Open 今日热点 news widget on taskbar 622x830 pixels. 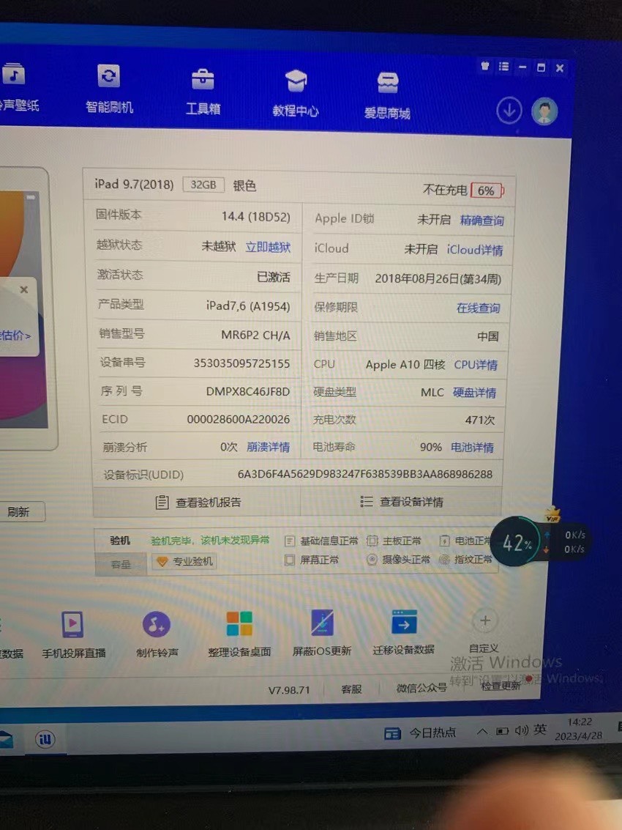pyautogui.click(x=420, y=733)
